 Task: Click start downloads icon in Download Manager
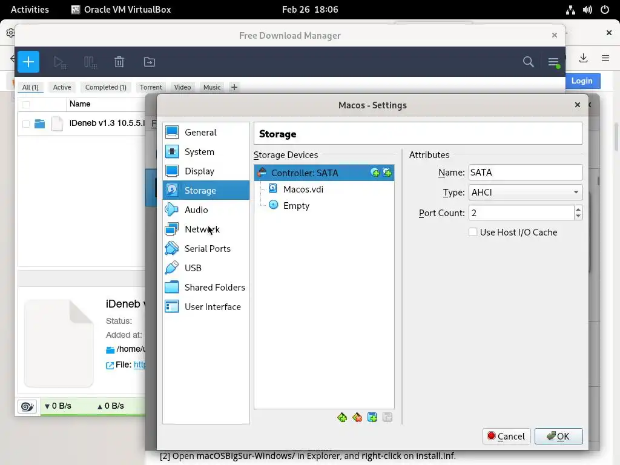(x=60, y=62)
